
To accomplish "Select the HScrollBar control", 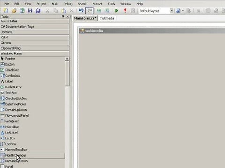I will point(32,127).
